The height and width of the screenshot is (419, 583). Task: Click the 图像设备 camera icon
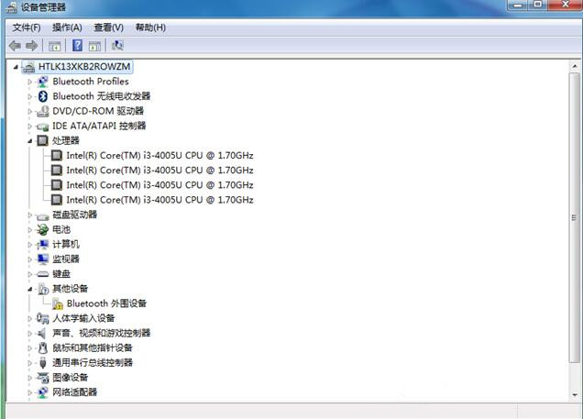coord(43,378)
